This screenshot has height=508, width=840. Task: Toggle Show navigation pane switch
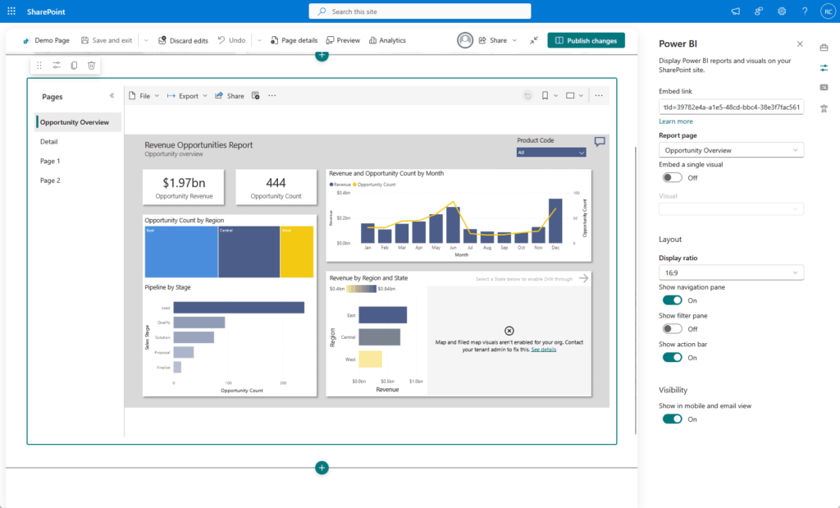pyautogui.click(x=673, y=300)
